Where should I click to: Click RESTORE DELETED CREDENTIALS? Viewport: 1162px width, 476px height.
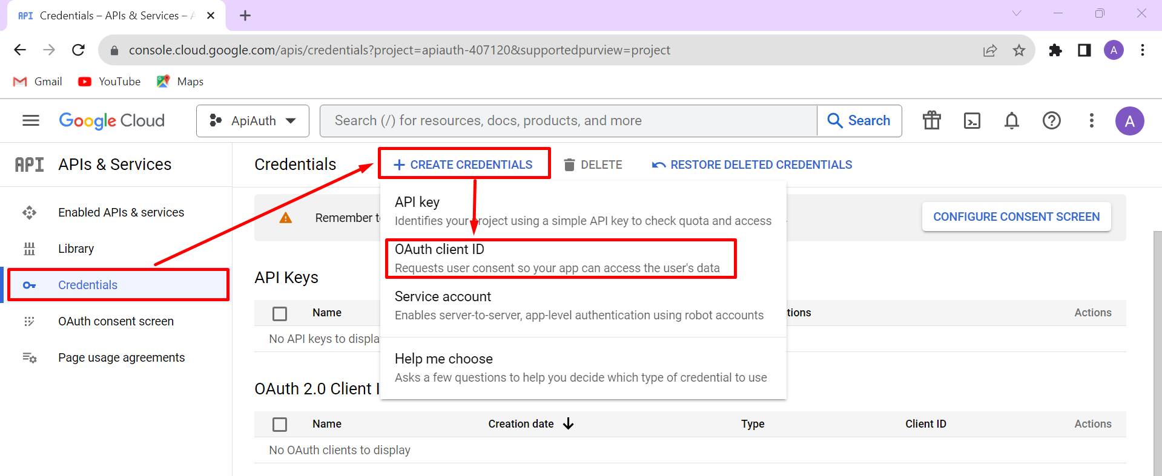tap(751, 165)
